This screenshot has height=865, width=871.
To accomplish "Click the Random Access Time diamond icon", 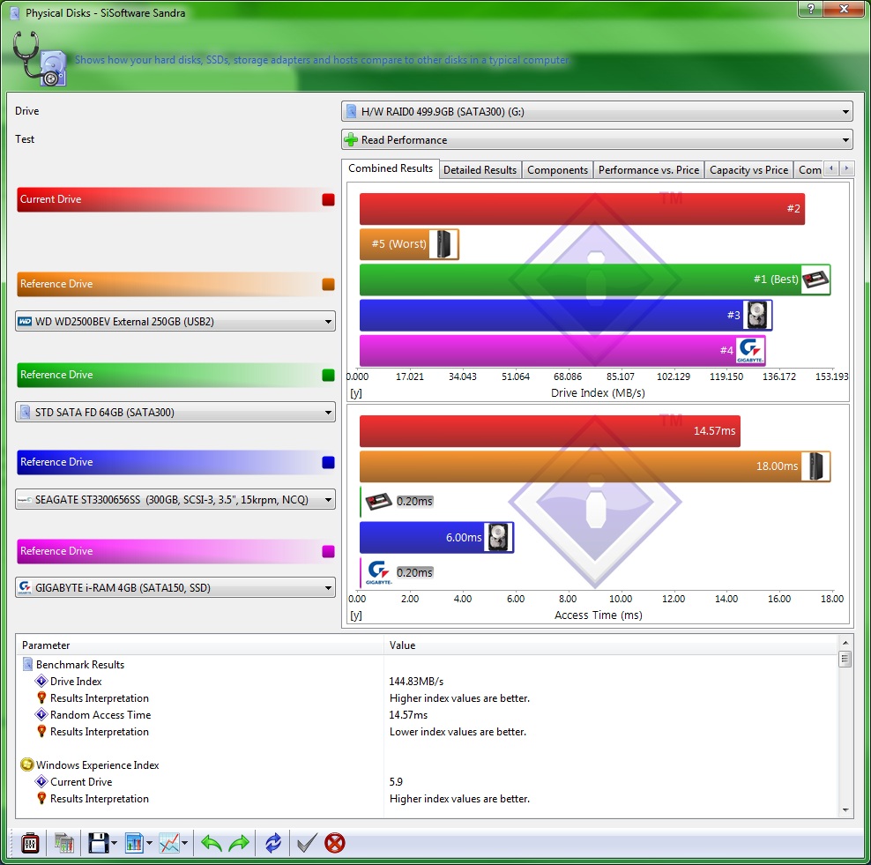I will click(41, 714).
